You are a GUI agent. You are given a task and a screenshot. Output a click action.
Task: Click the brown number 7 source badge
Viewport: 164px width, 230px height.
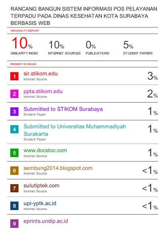tap(14, 188)
